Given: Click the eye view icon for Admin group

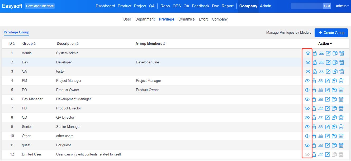Looking at the screenshot, I should click(308, 53).
